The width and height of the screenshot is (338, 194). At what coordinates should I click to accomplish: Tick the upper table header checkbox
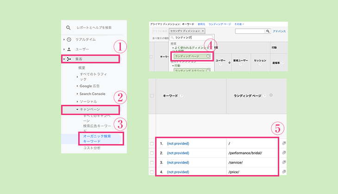pos(151,57)
